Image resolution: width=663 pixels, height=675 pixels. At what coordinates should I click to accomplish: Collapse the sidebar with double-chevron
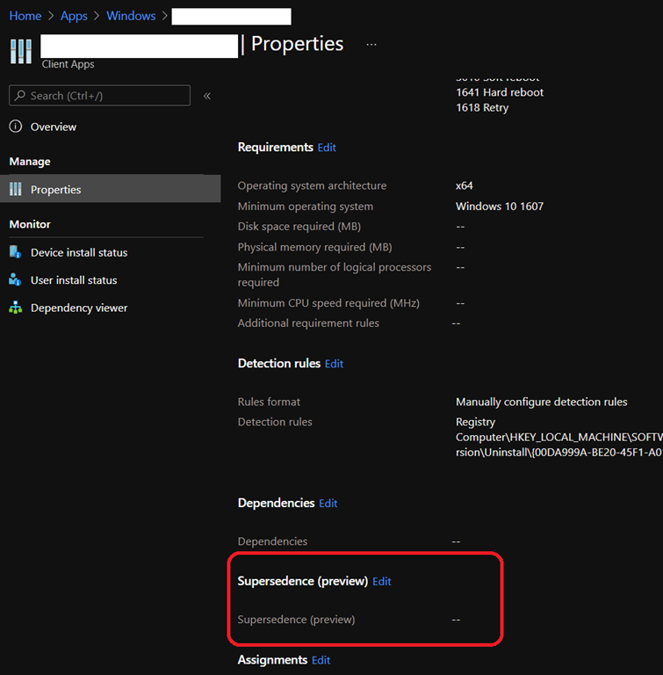(x=207, y=96)
